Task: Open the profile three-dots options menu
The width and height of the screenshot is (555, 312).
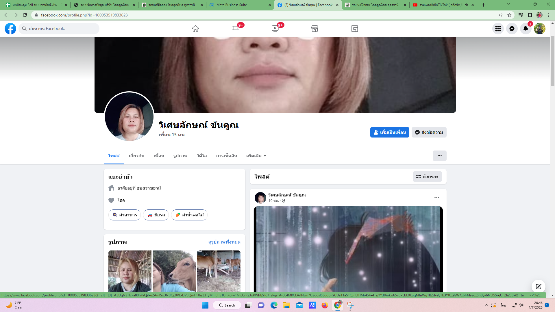Action: 439,156
